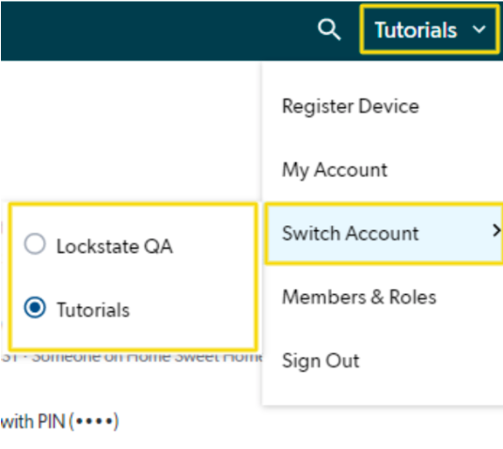Go to Members & Roles
The height and width of the screenshot is (449, 503).
[x=359, y=297]
